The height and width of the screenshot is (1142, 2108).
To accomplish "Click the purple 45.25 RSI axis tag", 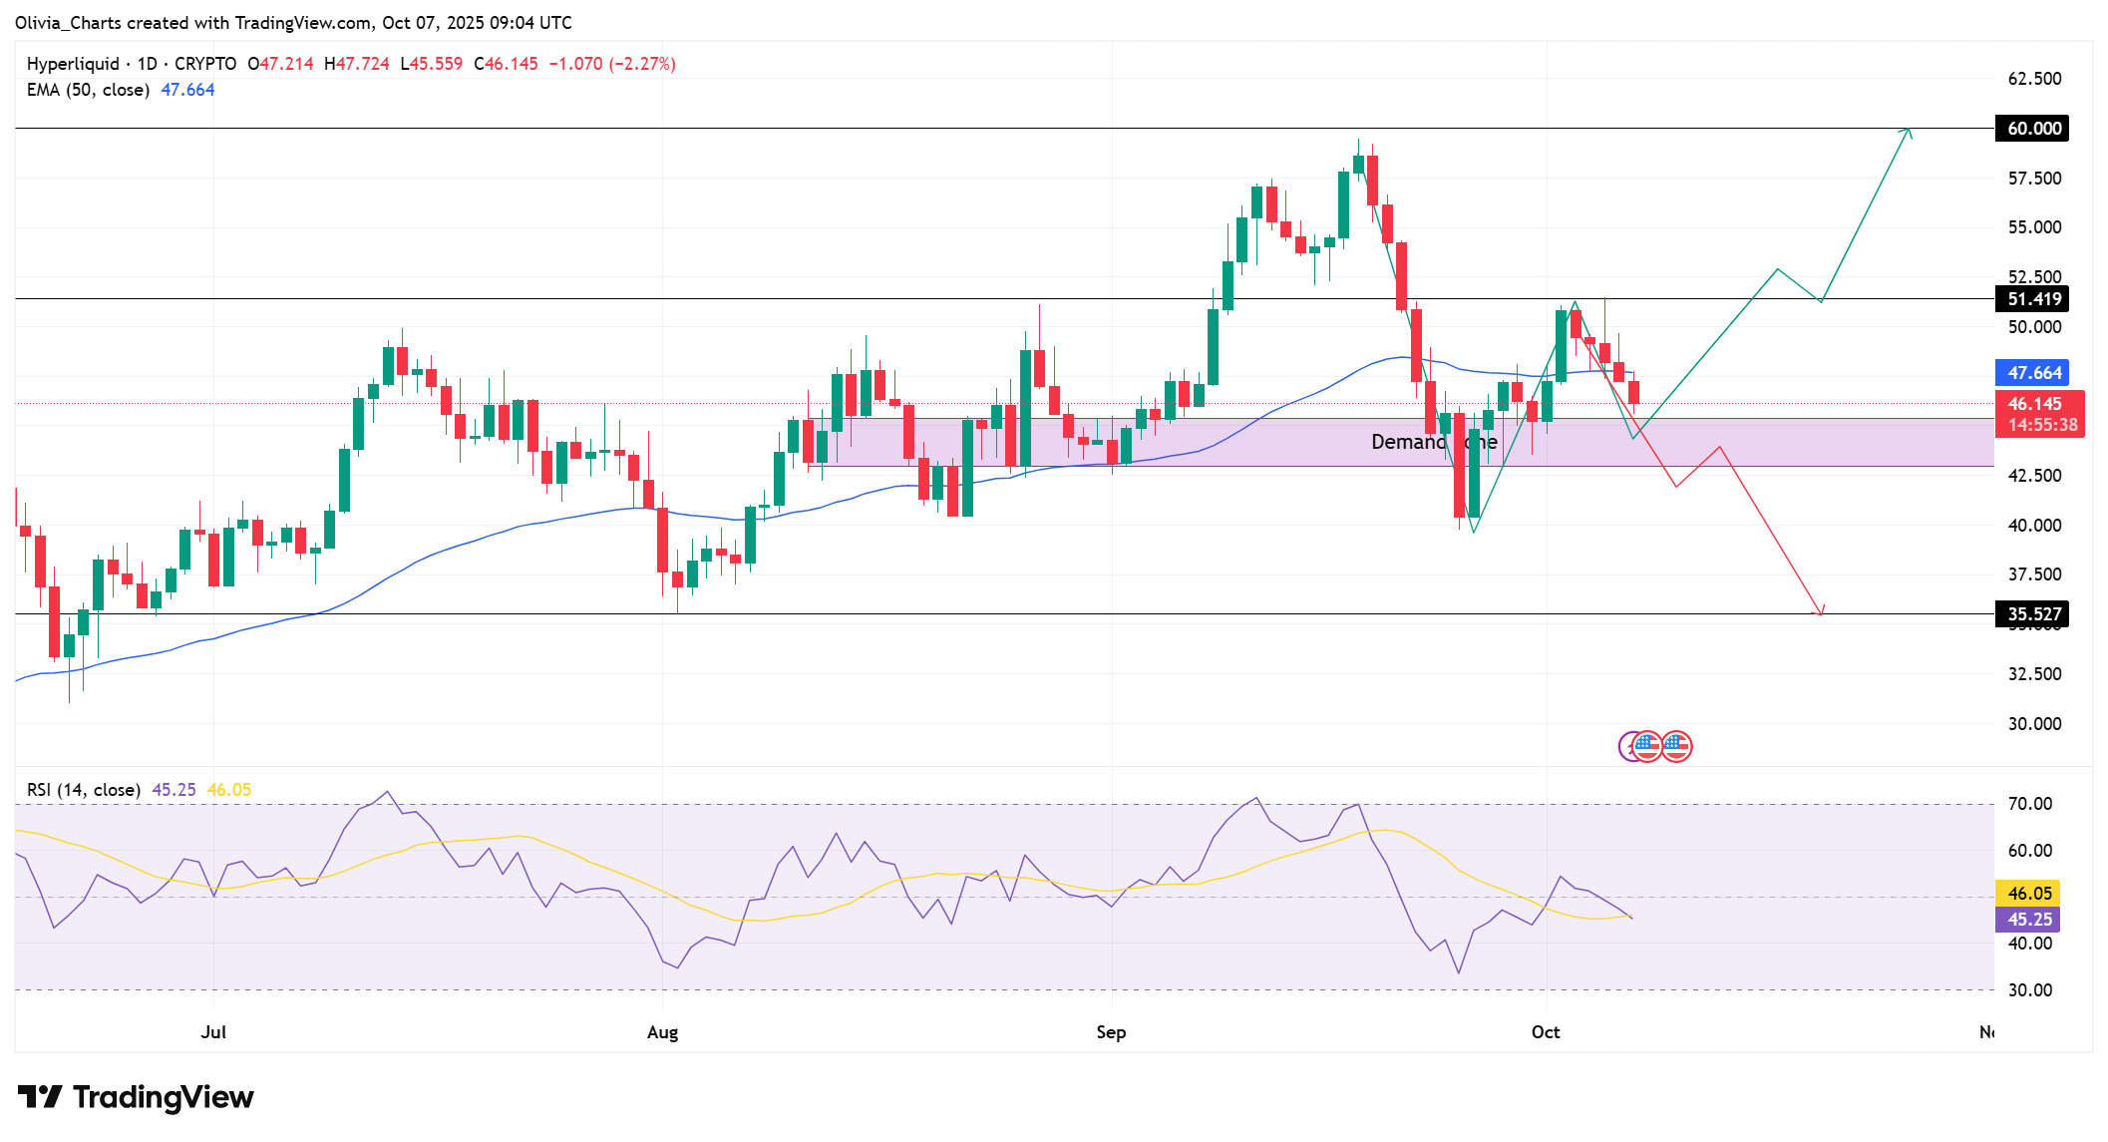I will tap(2028, 920).
